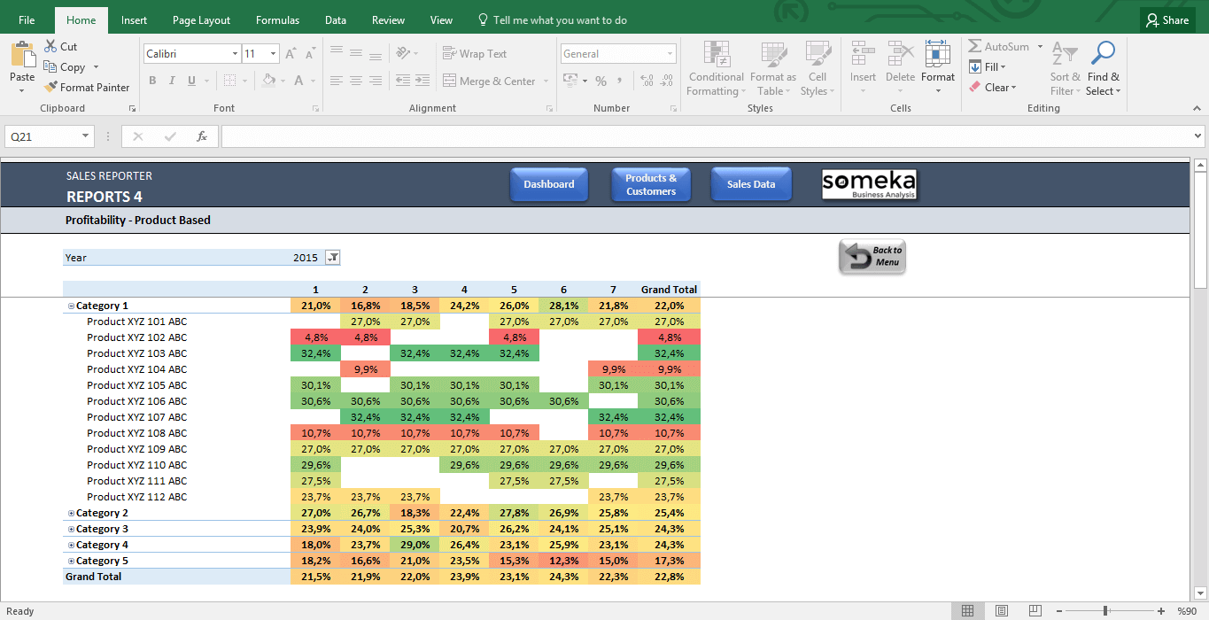1209x620 pixels.
Task: Click the Products & Customers button
Action: click(x=651, y=184)
